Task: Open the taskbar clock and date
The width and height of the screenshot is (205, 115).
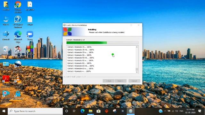Action: [x=190, y=111]
